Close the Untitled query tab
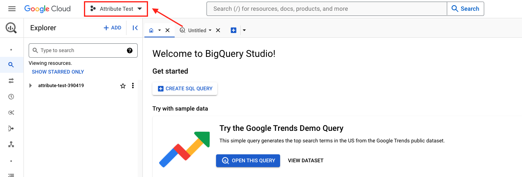Screen dimensions: 522x177 (x=218, y=30)
